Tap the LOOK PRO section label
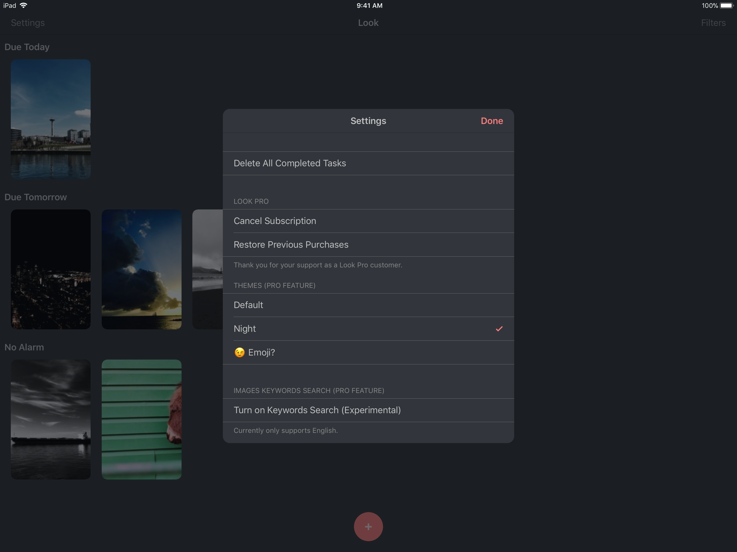The height and width of the screenshot is (552, 737). point(251,201)
